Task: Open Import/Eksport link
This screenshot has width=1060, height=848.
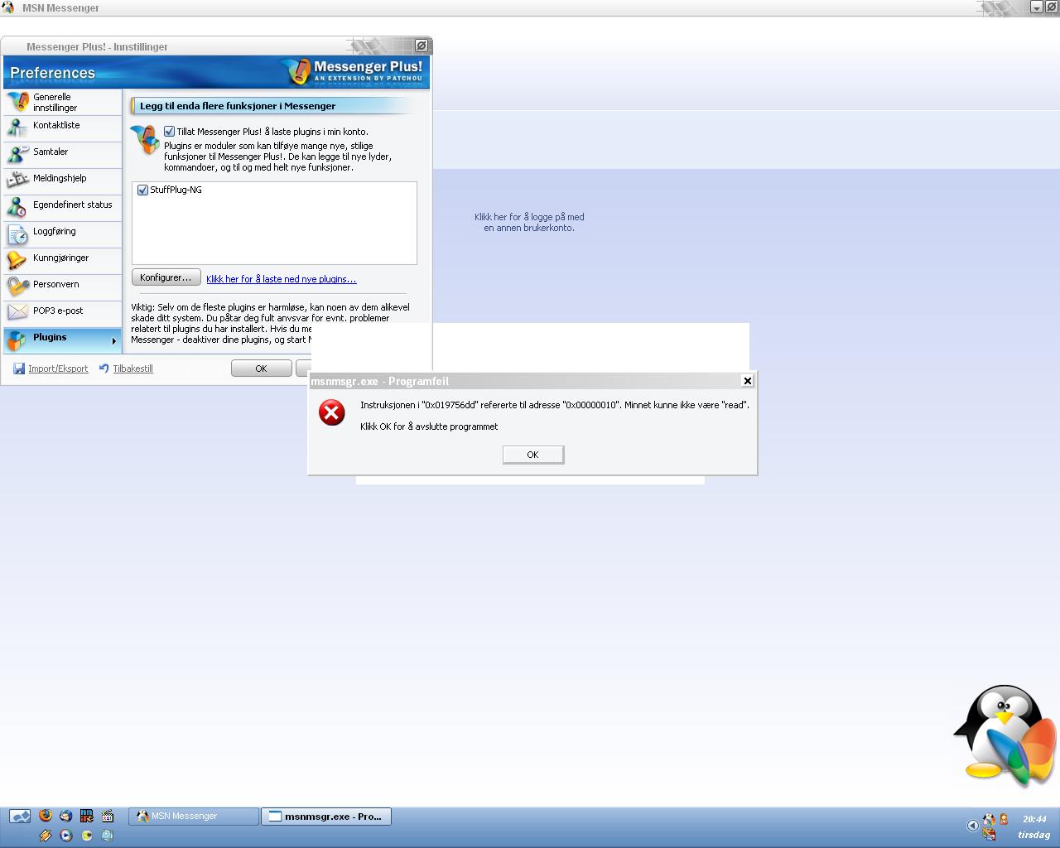Action: pyautogui.click(x=58, y=369)
